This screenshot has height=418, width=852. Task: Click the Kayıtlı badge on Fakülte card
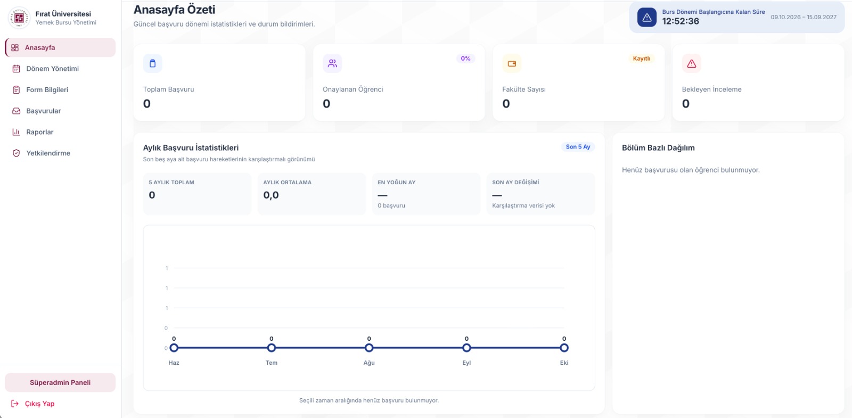click(642, 59)
